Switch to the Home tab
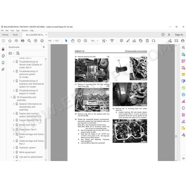The width and height of the screenshot is (186, 186). coord(5,35)
